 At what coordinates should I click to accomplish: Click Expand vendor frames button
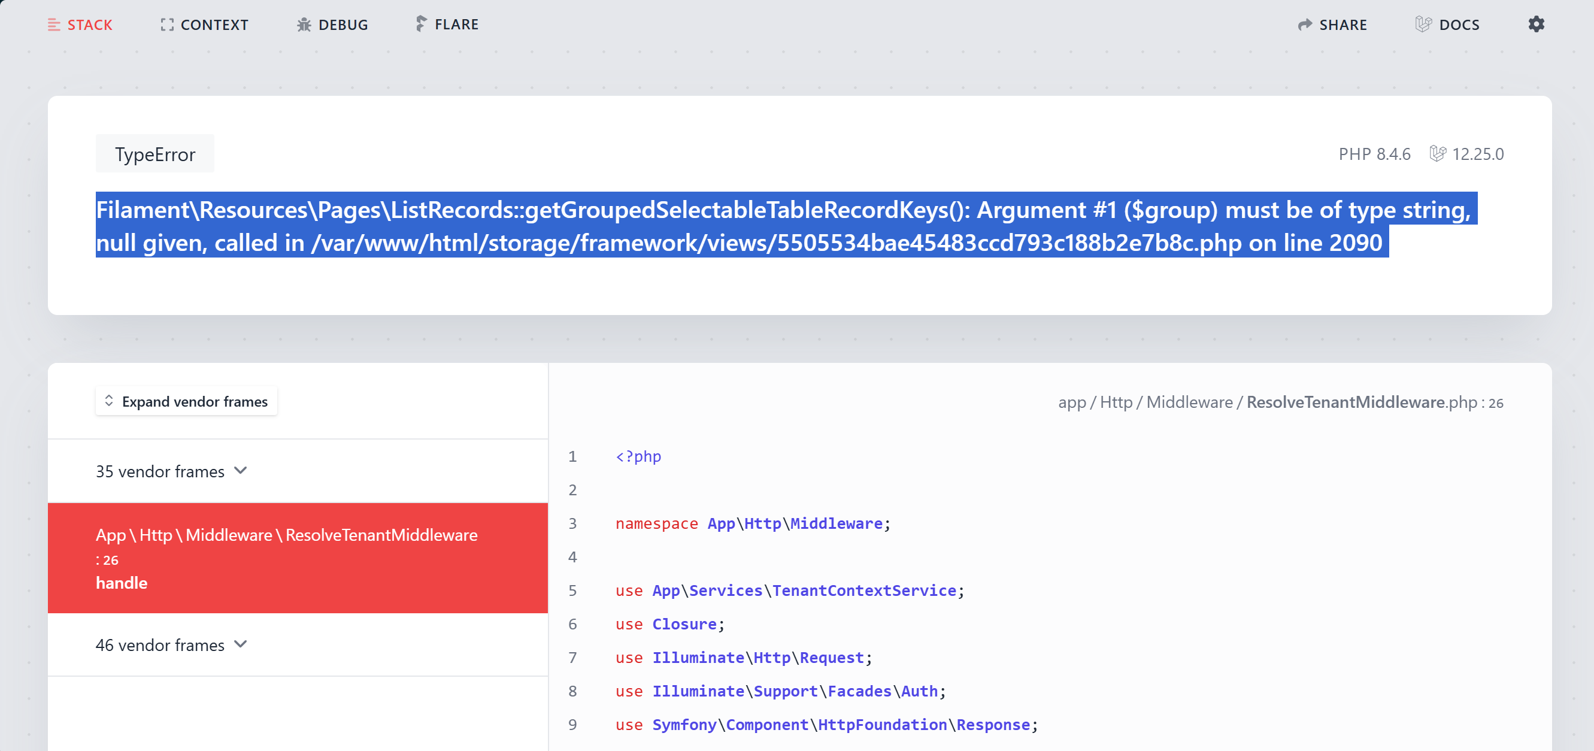click(x=186, y=401)
